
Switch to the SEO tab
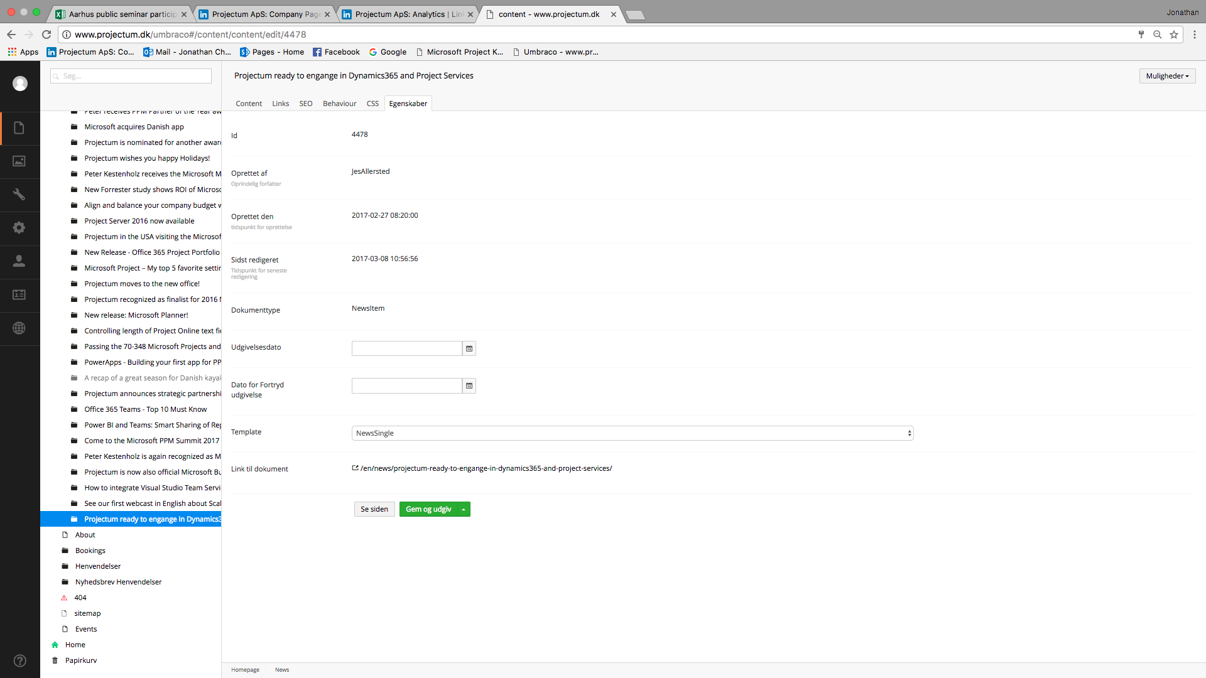[x=306, y=103]
